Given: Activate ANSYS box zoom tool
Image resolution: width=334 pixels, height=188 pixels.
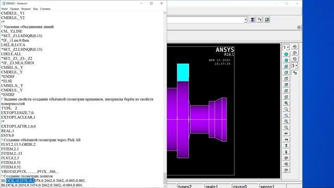Looking at the screenshot, I should 286,109.
